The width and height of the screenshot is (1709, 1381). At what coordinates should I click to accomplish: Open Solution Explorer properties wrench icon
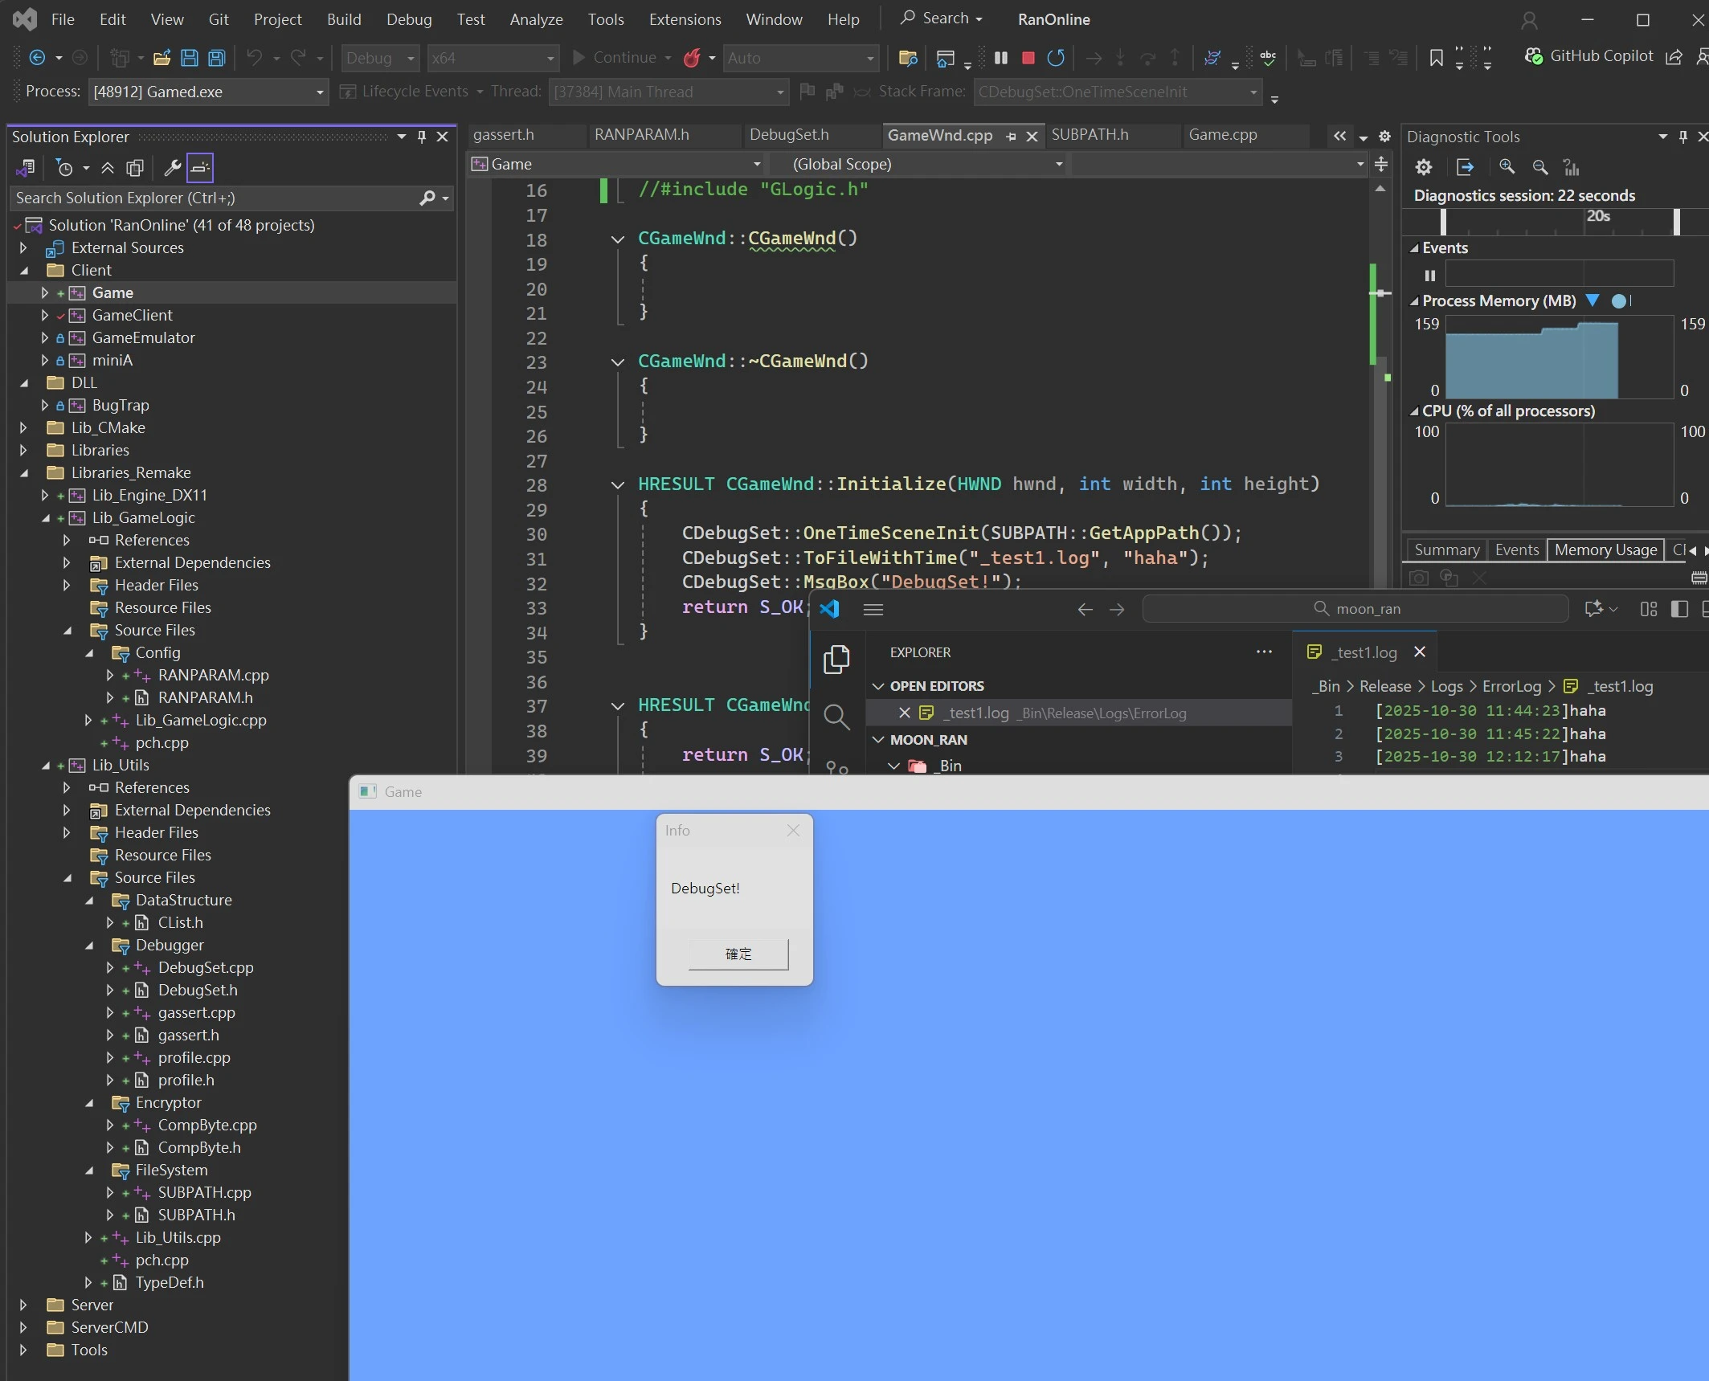tap(172, 168)
